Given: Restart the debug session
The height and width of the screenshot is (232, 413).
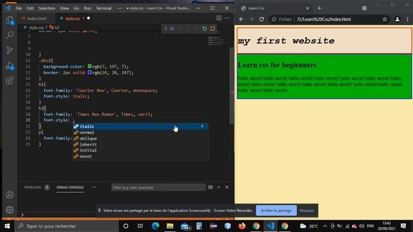Looking at the screenshot, I should click(205, 28).
